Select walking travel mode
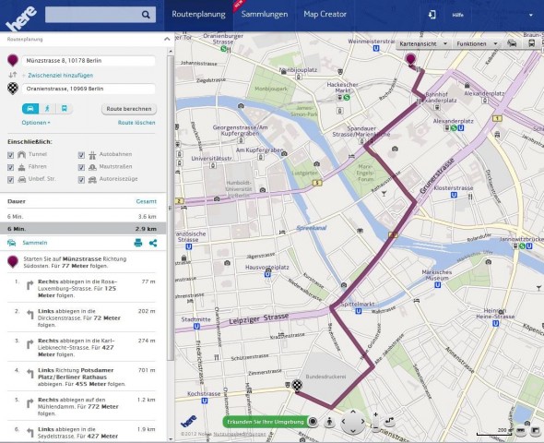The width and height of the screenshot is (544, 443). coord(47,109)
